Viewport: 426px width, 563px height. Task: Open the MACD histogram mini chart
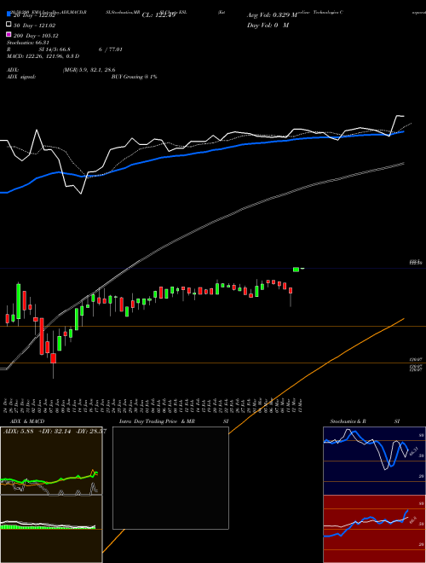click(51, 529)
